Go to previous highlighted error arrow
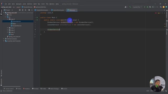The image size is (168, 94). click(x=162, y=13)
